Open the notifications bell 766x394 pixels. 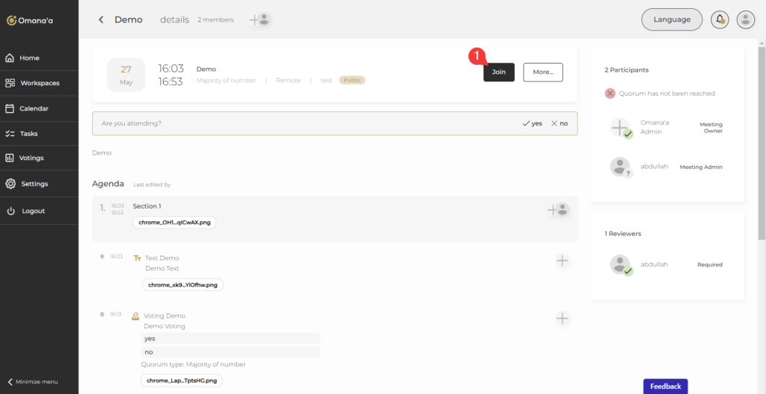(x=720, y=20)
